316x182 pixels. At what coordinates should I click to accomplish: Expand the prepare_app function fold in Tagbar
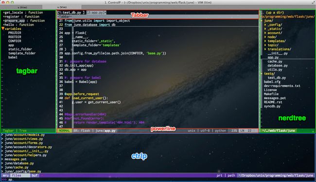(3, 20)
